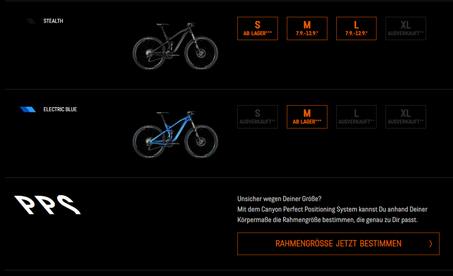Choose Stealth size L, delivery 7.9.-12.9.
This screenshot has width=453, height=276.
pyautogui.click(x=356, y=28)
